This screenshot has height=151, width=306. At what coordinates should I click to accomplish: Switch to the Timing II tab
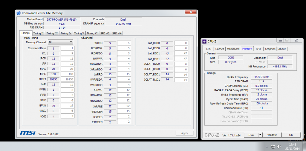[39, 33]
